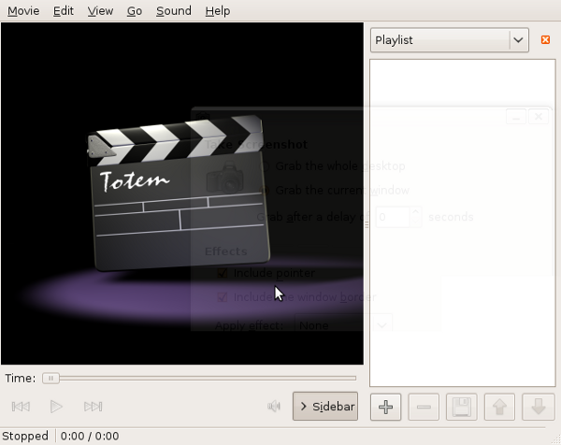
Task: Remove the selected playlist item
Action: (x=424, y=407)
